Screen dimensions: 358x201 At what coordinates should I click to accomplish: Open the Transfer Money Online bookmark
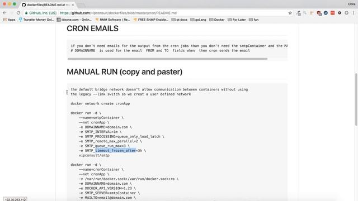pyautogui.click(x=36, y=20)
